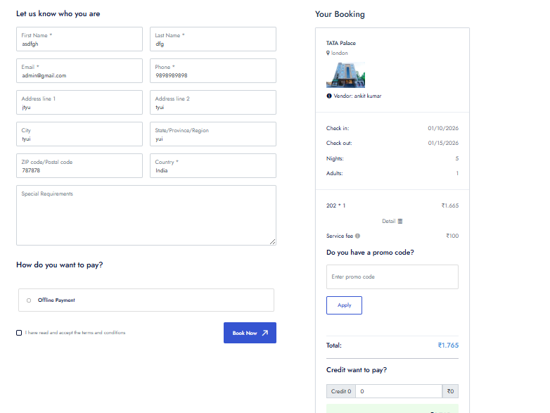The width and height of the screenshot is (550, 413).
Task: Click the arrow icon on Book Now
Action: [x=264, y=333]
